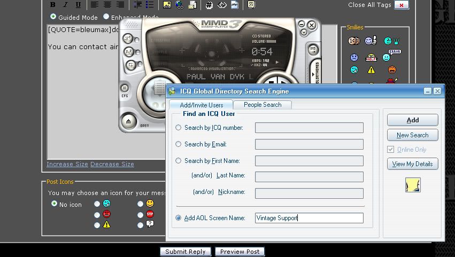Close all tags with red X button
This screenshot has width=455, height=257.
point(402,5)
